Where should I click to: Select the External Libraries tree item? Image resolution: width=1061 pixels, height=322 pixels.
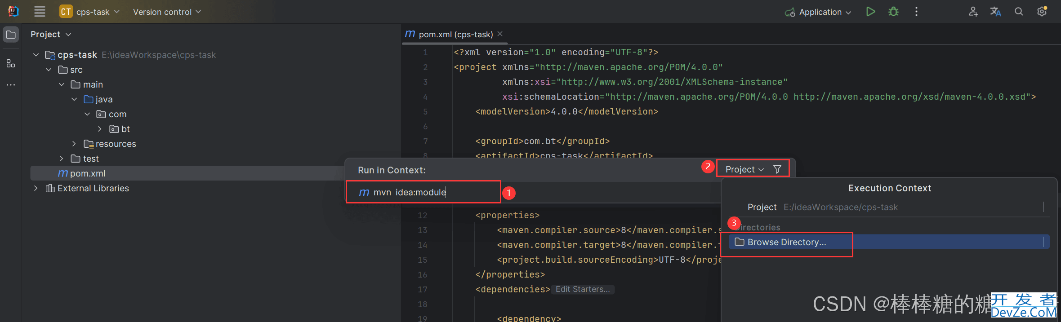(87, 188)
